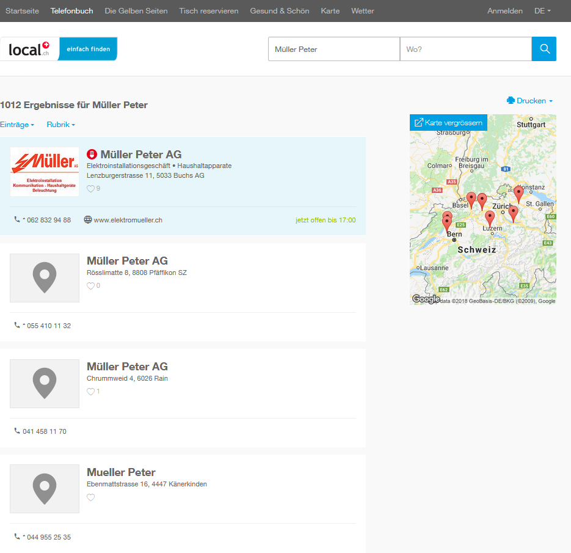This screenshot has height=553, width=571.
Task: Expand the Einträge filter dropdown
Action: 17,125
